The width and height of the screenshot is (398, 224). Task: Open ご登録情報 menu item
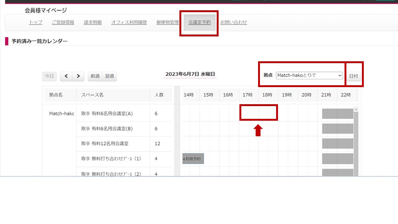click(63, 22)
